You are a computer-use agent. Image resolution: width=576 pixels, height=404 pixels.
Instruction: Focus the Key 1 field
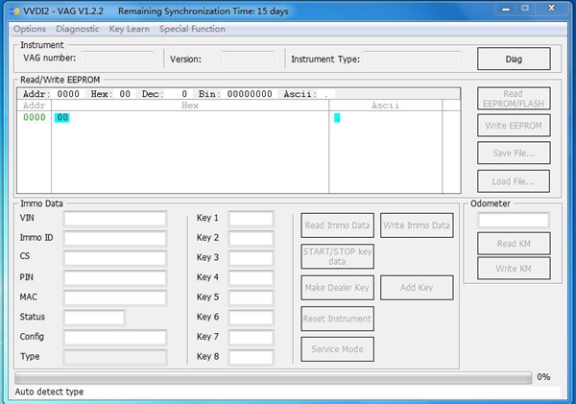pos(251,219)
